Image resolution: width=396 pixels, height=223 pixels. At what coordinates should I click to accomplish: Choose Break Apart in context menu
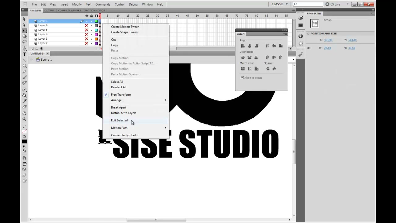coord(136,107)
